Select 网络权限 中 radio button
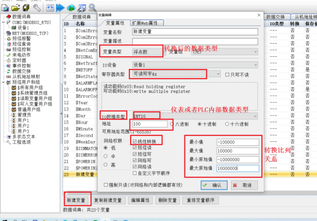Screen dimensions: 317x221 [105, 156]
